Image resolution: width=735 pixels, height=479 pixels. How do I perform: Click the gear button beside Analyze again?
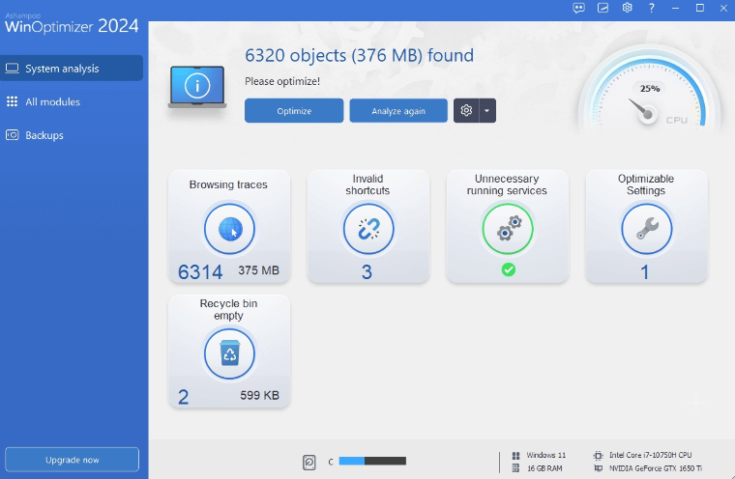(466, 111)
